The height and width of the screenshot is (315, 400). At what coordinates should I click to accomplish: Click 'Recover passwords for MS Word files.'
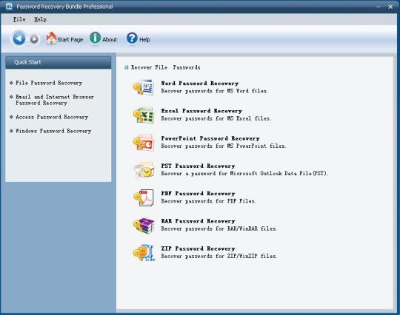(x=215, y=91)
